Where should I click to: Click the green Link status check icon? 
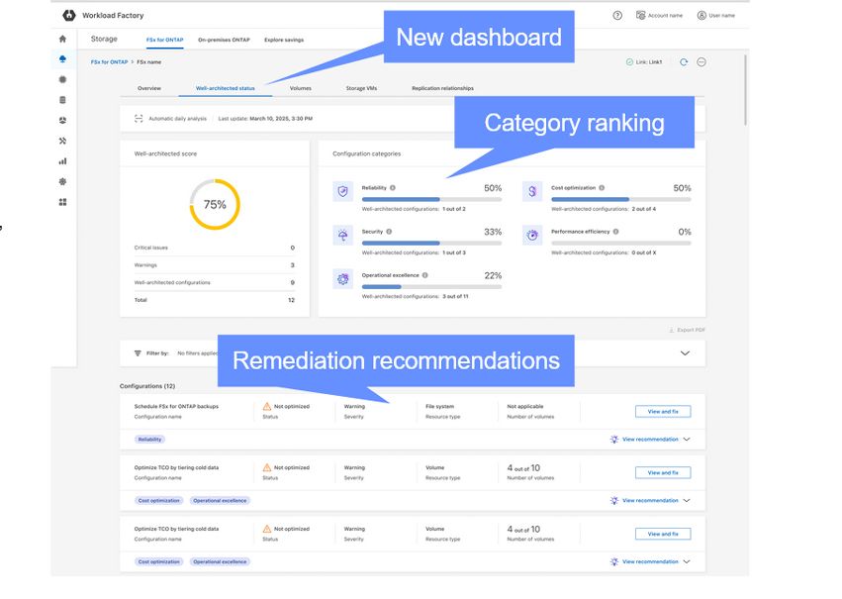(x=629, y=61)
